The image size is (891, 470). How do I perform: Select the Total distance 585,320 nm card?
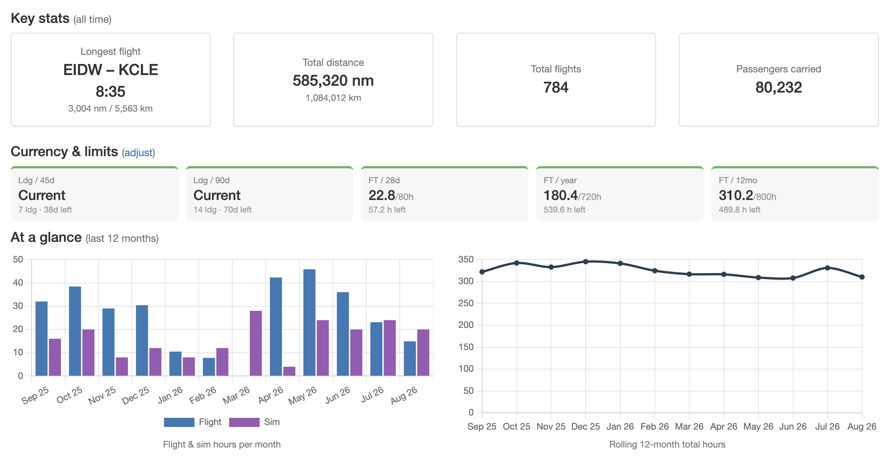coord(333,80)
